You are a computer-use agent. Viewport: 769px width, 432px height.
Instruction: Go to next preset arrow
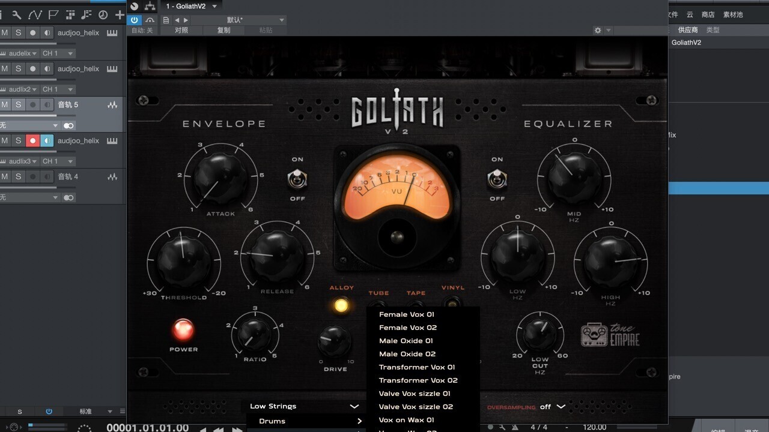click(186, 20)
